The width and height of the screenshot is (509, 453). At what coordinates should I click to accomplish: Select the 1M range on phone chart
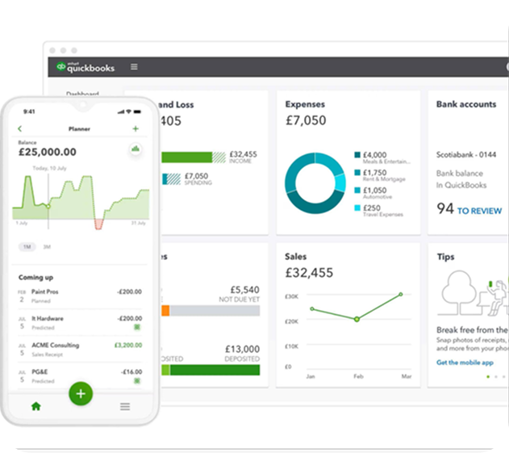27,246
